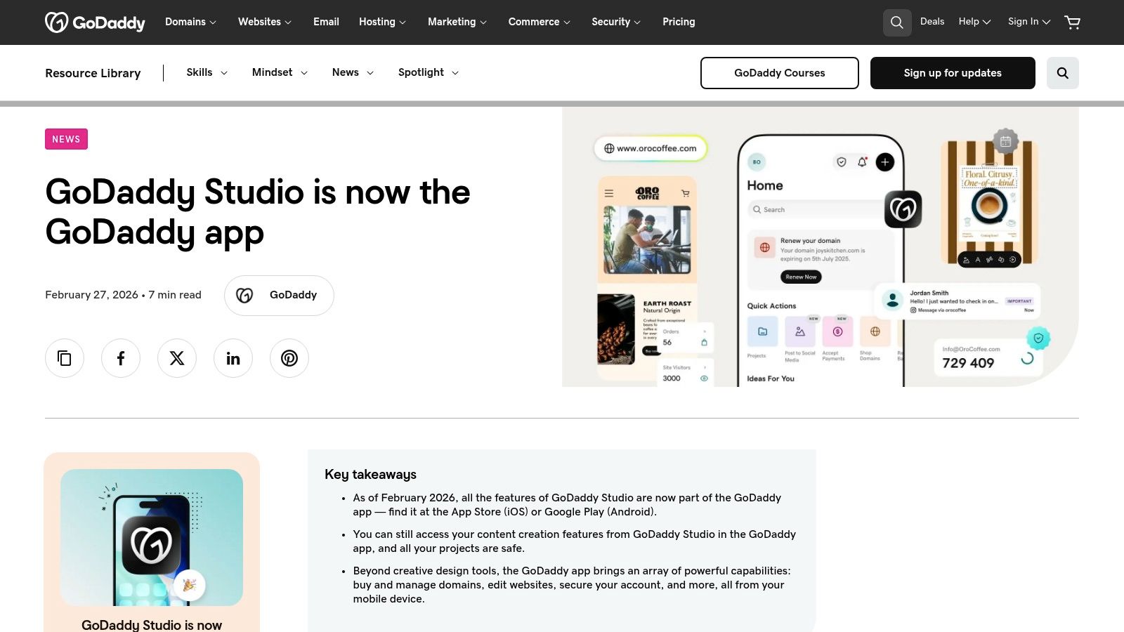Viewport: 1124px width, 632px height.
Task: Open the Email menu item
Action: pos(326,22)
